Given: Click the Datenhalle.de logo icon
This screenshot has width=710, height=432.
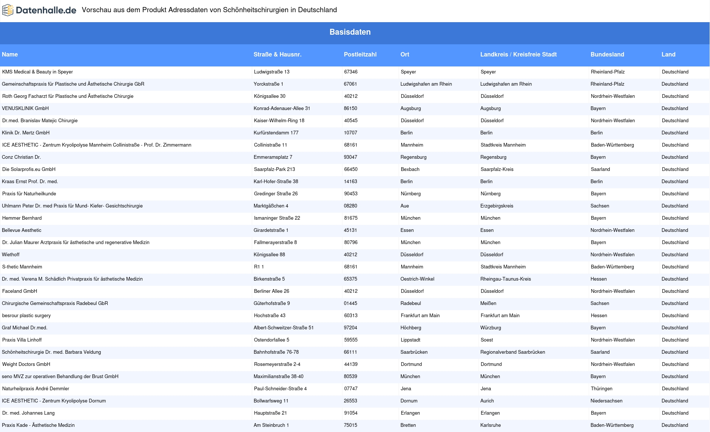Looking at the screenshot, I should tap(8, 10).
